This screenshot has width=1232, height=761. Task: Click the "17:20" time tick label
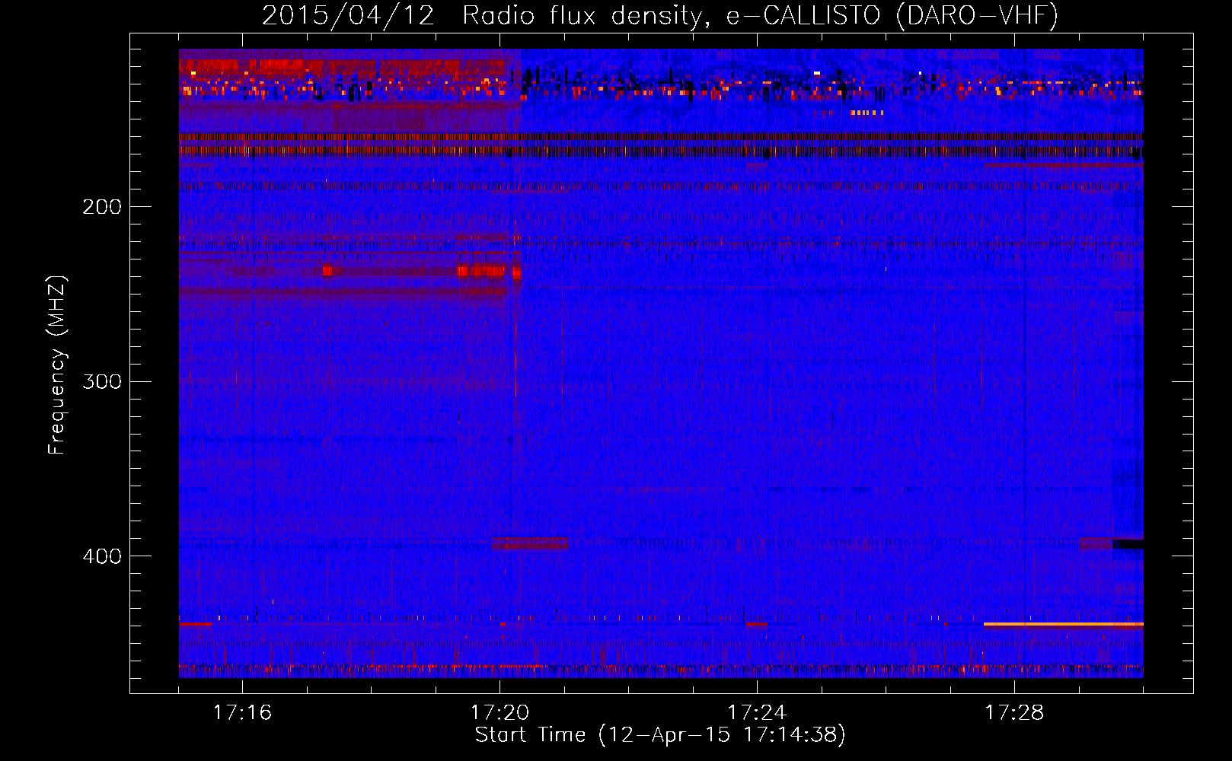pyautogui.click(x=500, y=712)
